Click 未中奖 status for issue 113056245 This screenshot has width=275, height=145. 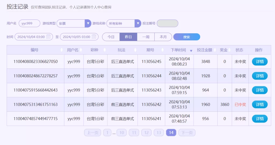(240, 61)
